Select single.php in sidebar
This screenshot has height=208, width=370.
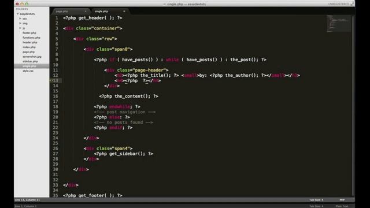29,66
